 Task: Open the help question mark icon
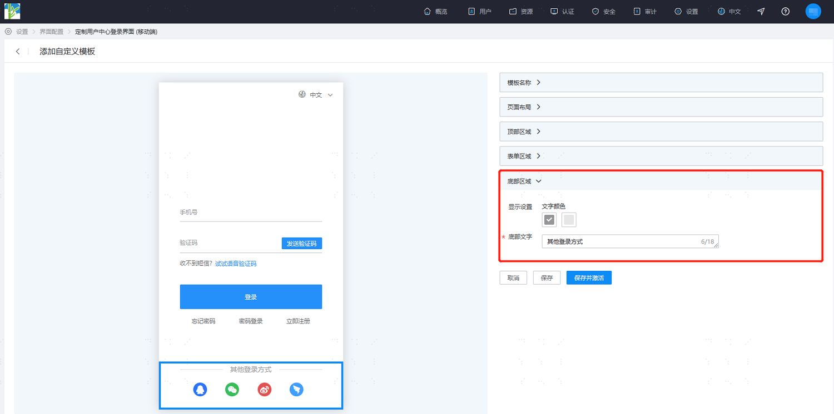[786, 11]
